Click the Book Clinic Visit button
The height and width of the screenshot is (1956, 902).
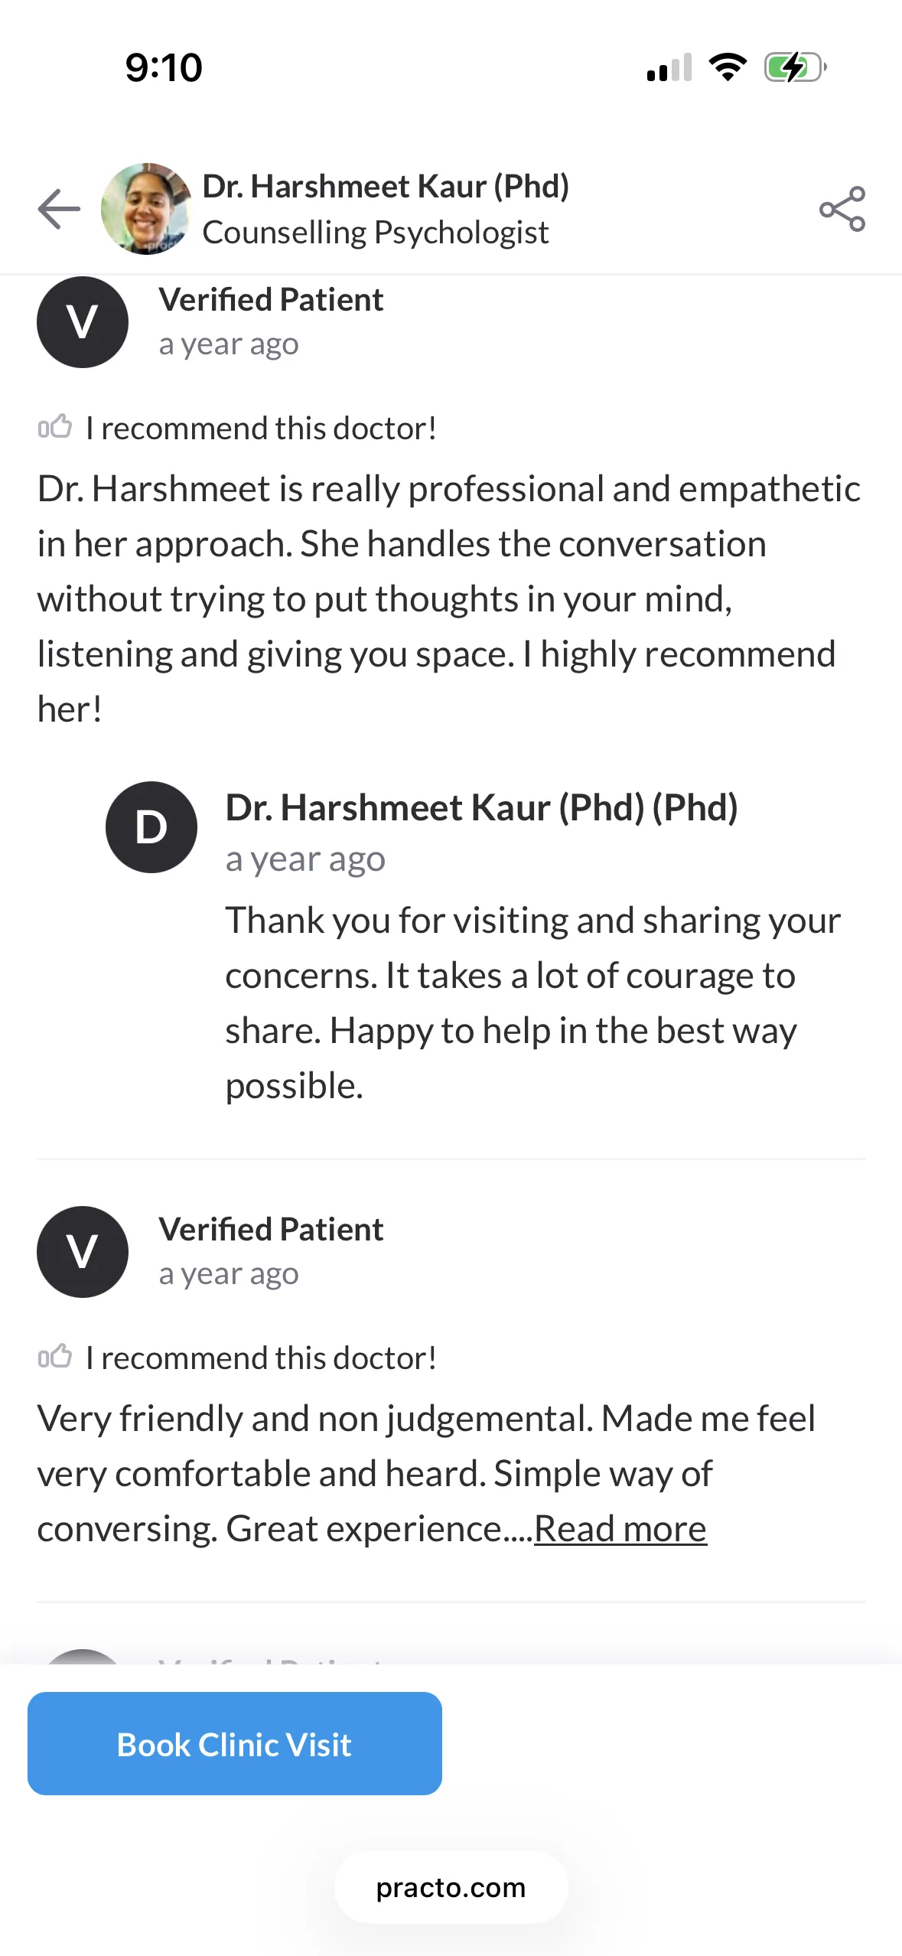coord(235,1744)
